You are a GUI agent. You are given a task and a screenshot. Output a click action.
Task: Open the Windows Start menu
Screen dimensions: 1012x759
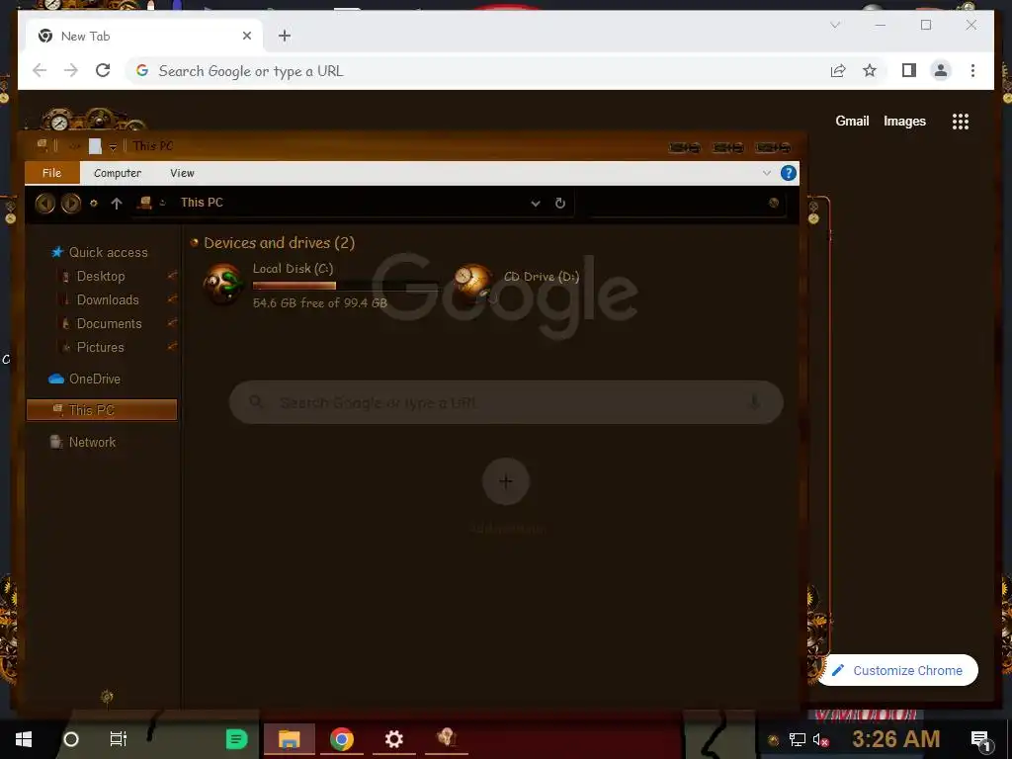pyautogui.click(x=24, y=739)
